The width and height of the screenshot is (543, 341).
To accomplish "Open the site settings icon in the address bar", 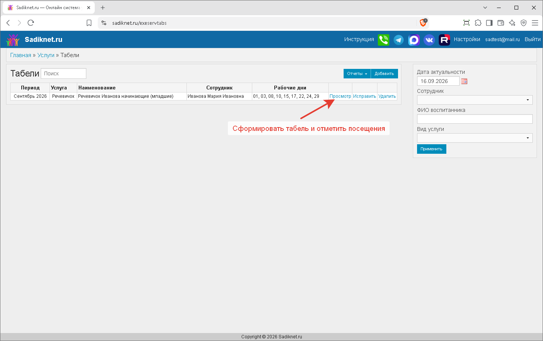I will (104, 23).
